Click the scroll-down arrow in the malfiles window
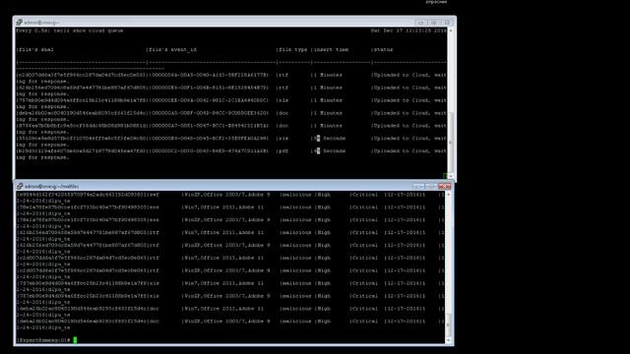630x354 pixels. point(449,340)
